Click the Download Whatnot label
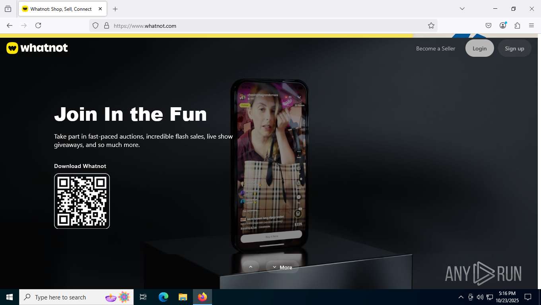Screen dimensions: 541x305 80,166
